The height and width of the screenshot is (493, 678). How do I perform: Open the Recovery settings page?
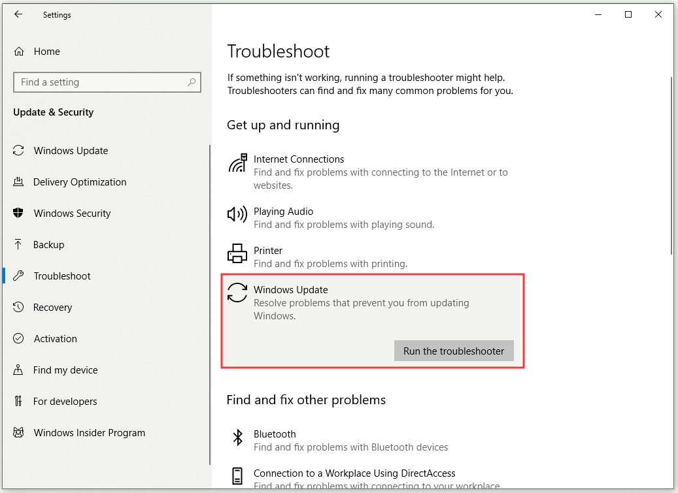point(52,308)
